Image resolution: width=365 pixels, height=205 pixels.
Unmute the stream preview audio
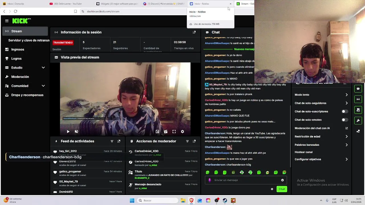76,132
